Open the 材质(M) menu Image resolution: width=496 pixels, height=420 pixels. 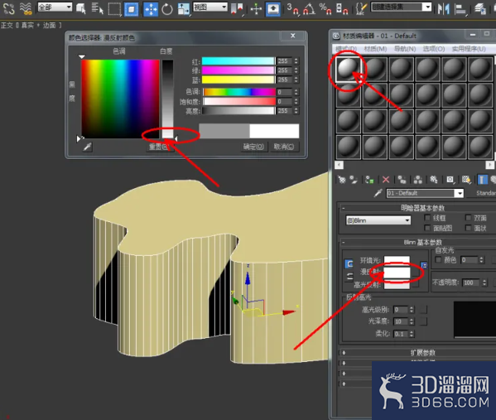point(375,49)
